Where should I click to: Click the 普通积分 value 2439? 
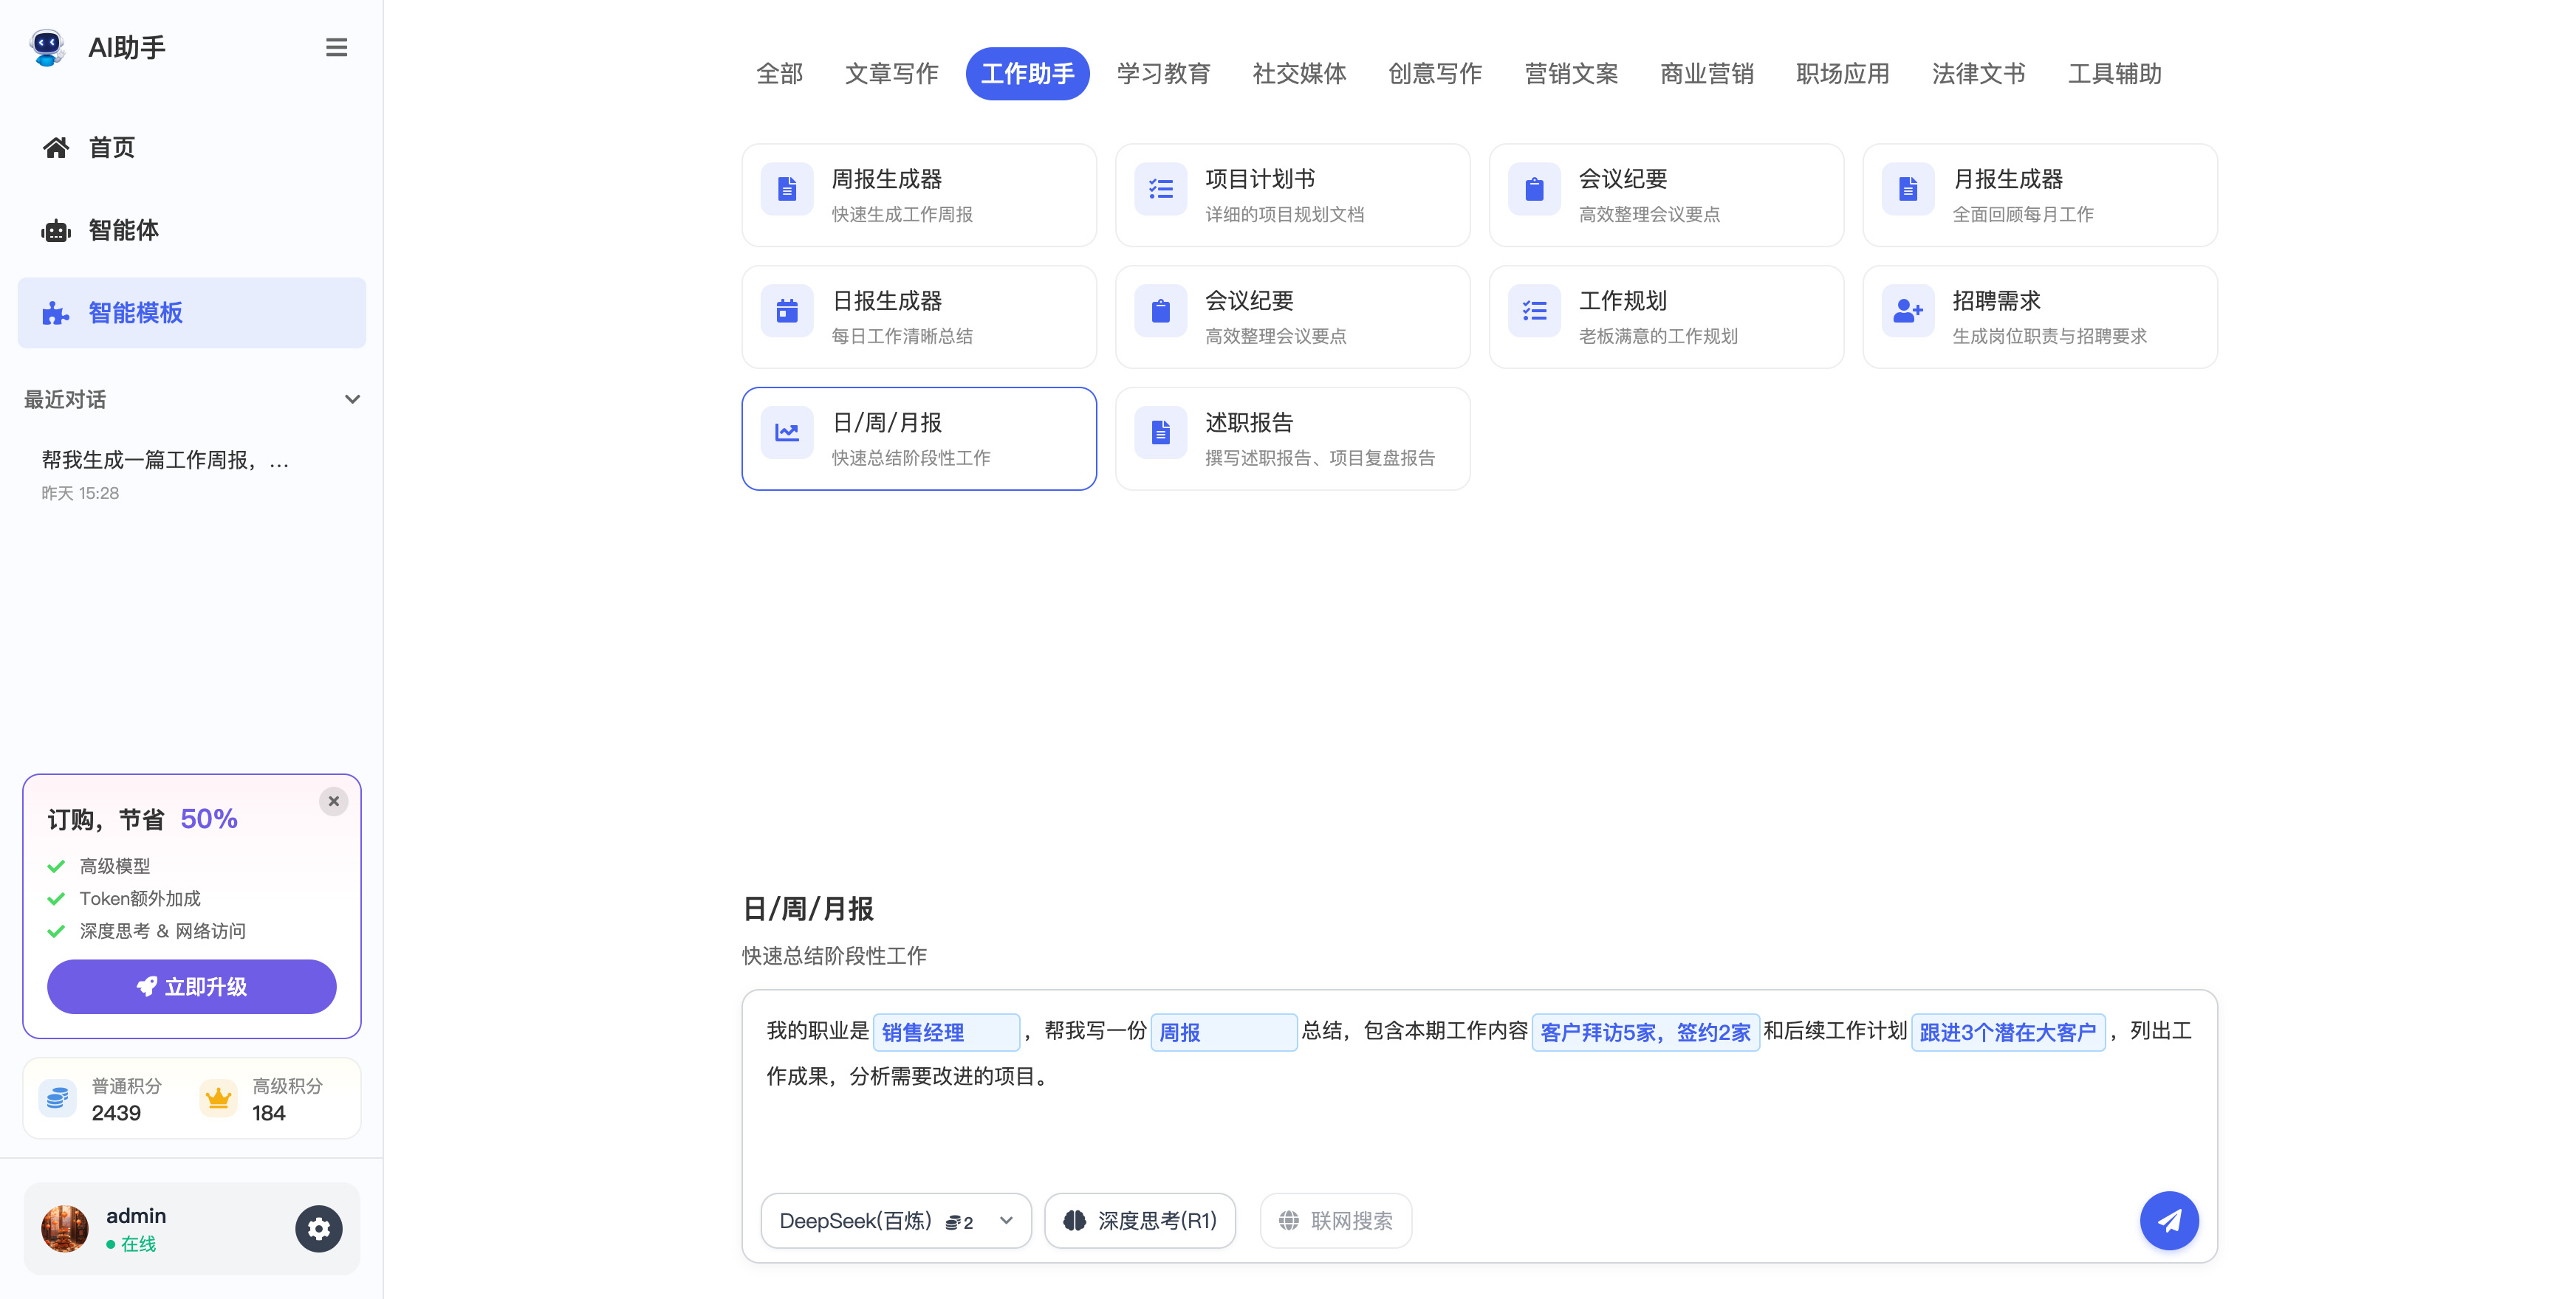click(116, 1113)
